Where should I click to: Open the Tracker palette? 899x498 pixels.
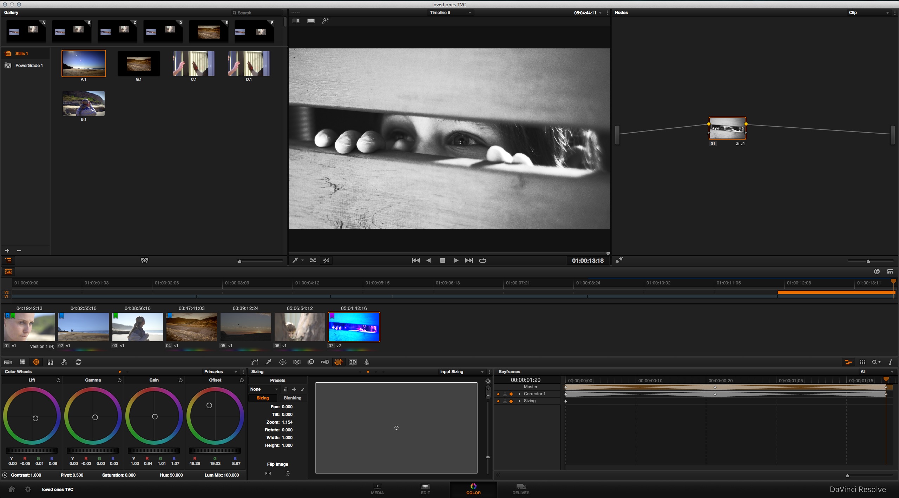click(297, 362)
